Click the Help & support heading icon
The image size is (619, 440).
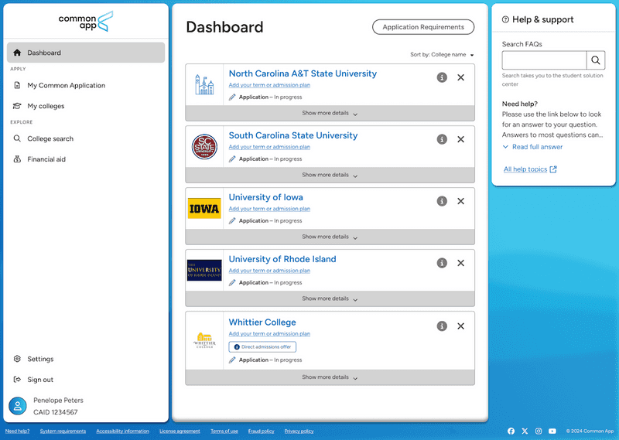[505, 19]
